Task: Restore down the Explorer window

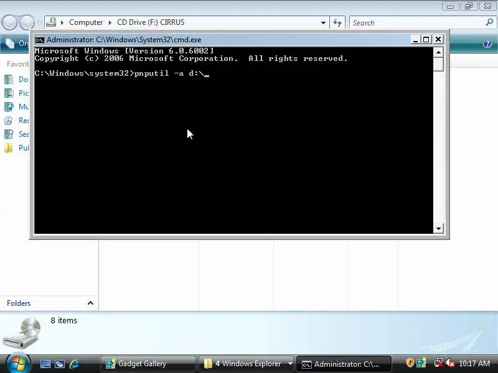Action: 469,6
